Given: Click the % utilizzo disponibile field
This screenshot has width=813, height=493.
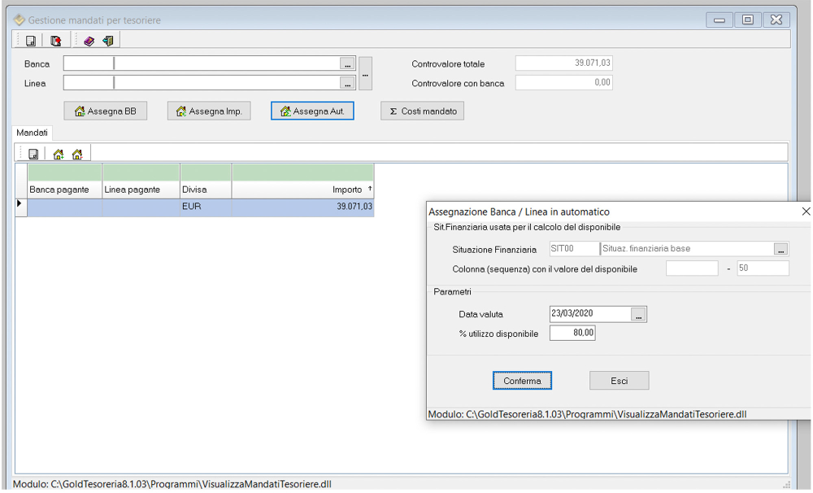Looking at the screenshot, I should coord(572,333).
